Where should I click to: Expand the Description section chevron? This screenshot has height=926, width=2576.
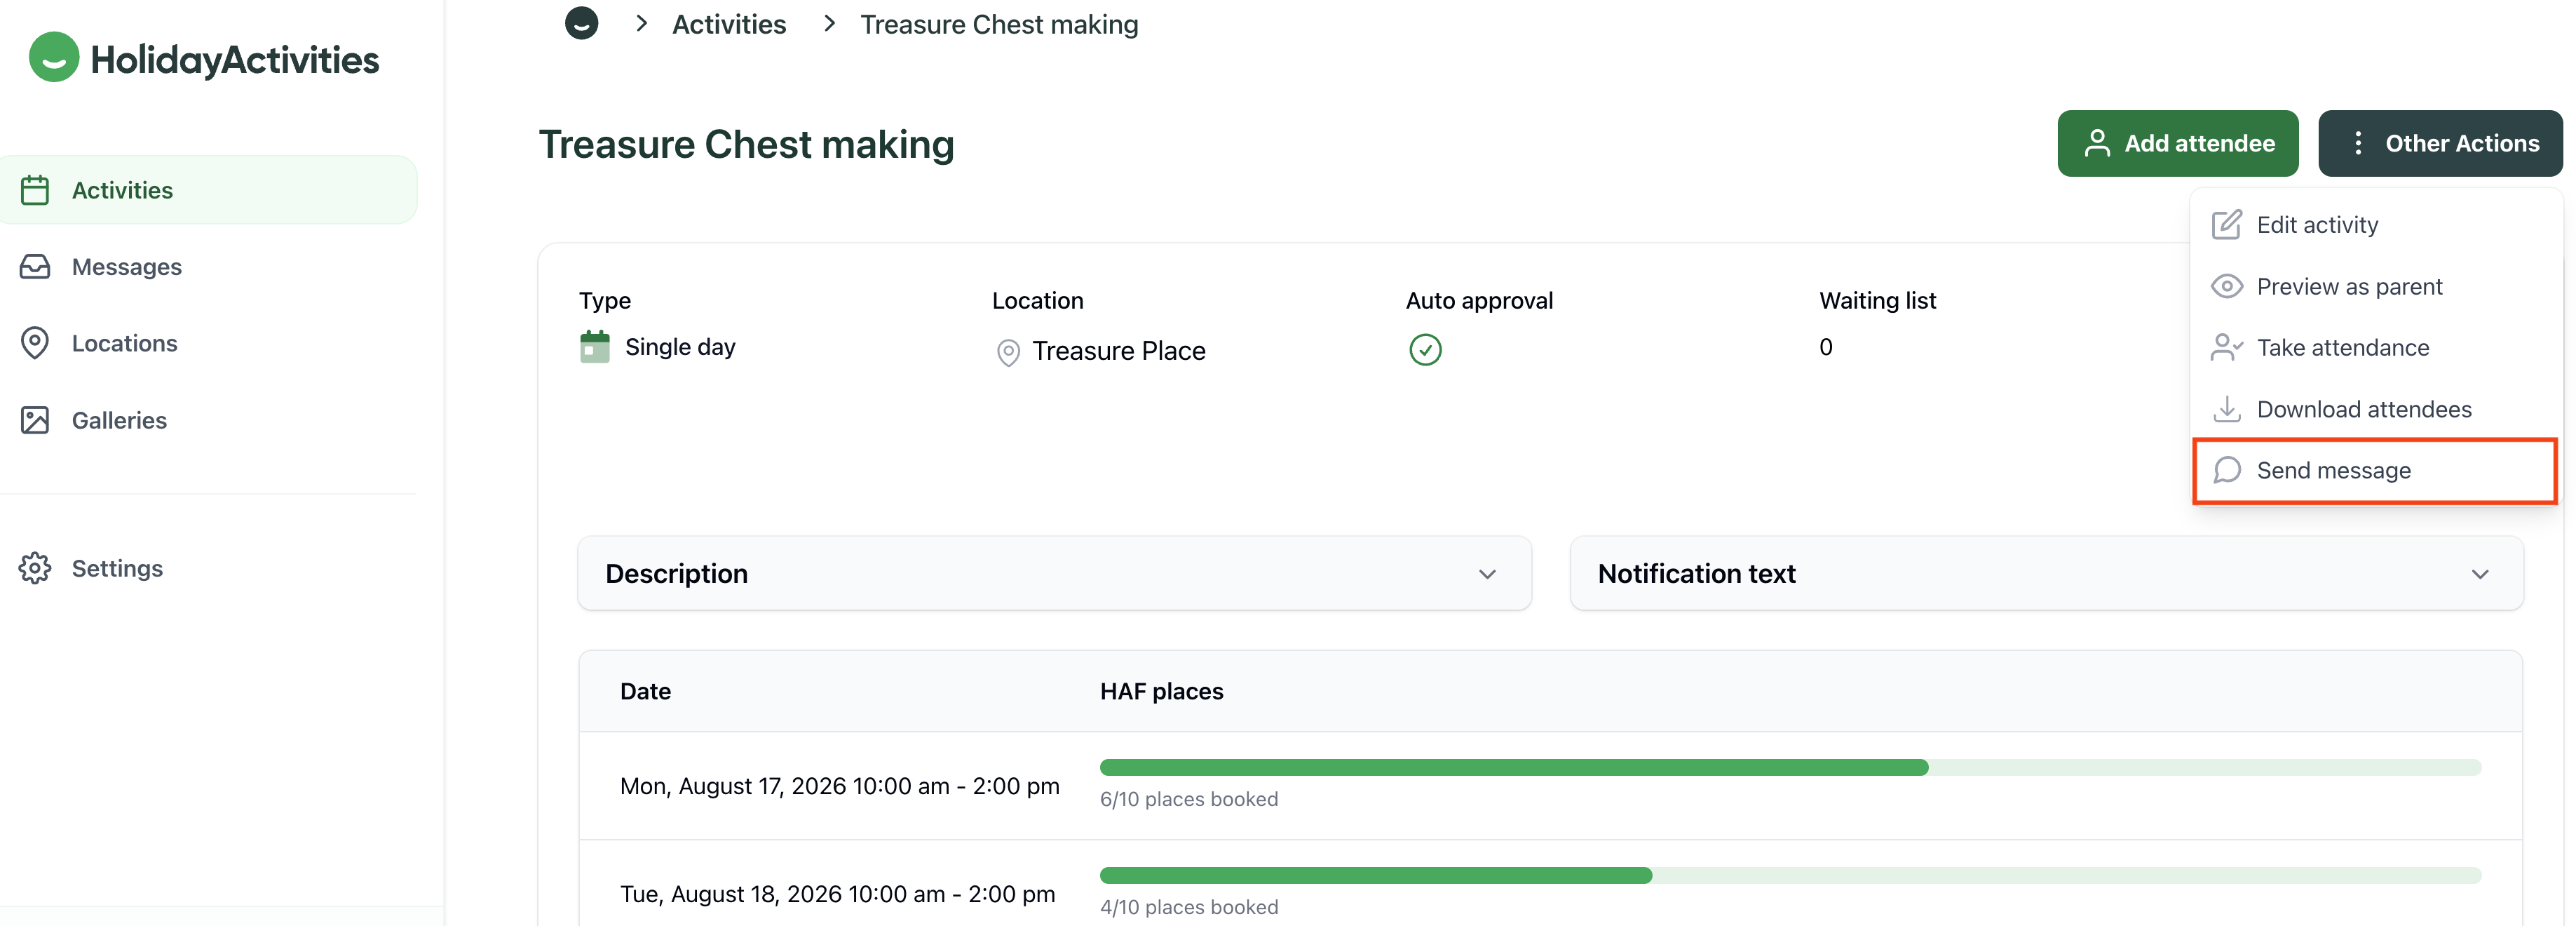(1487, 574)
